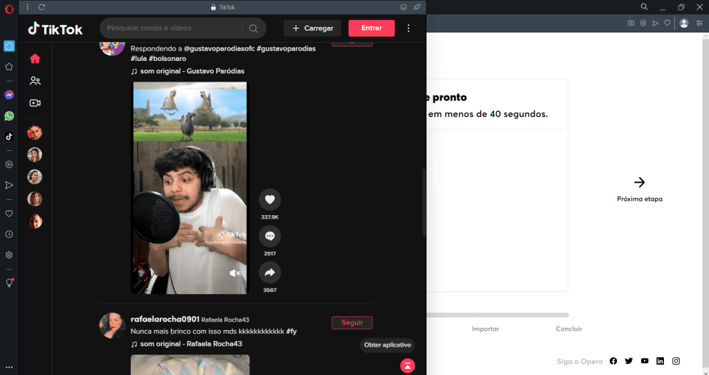Click Opera window search tabs magnifier
709x375 pixels.
(645, 7)
